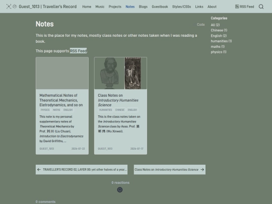The height and width of the screenshot is (204, 272).
Task: Open the Home menu item
Action: pyautogui.click(x=87, y=7)
